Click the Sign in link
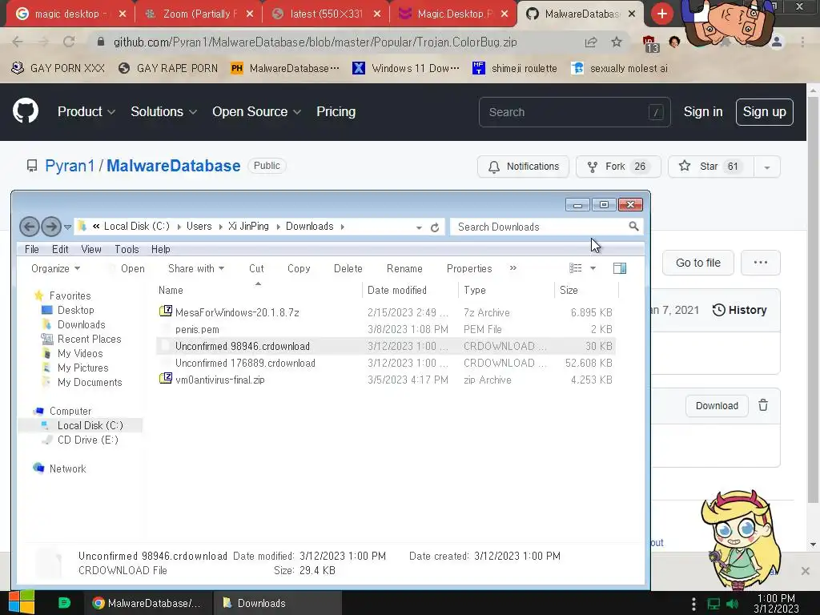Viewport: 820px width, 615px height. (x=703, y=112)
